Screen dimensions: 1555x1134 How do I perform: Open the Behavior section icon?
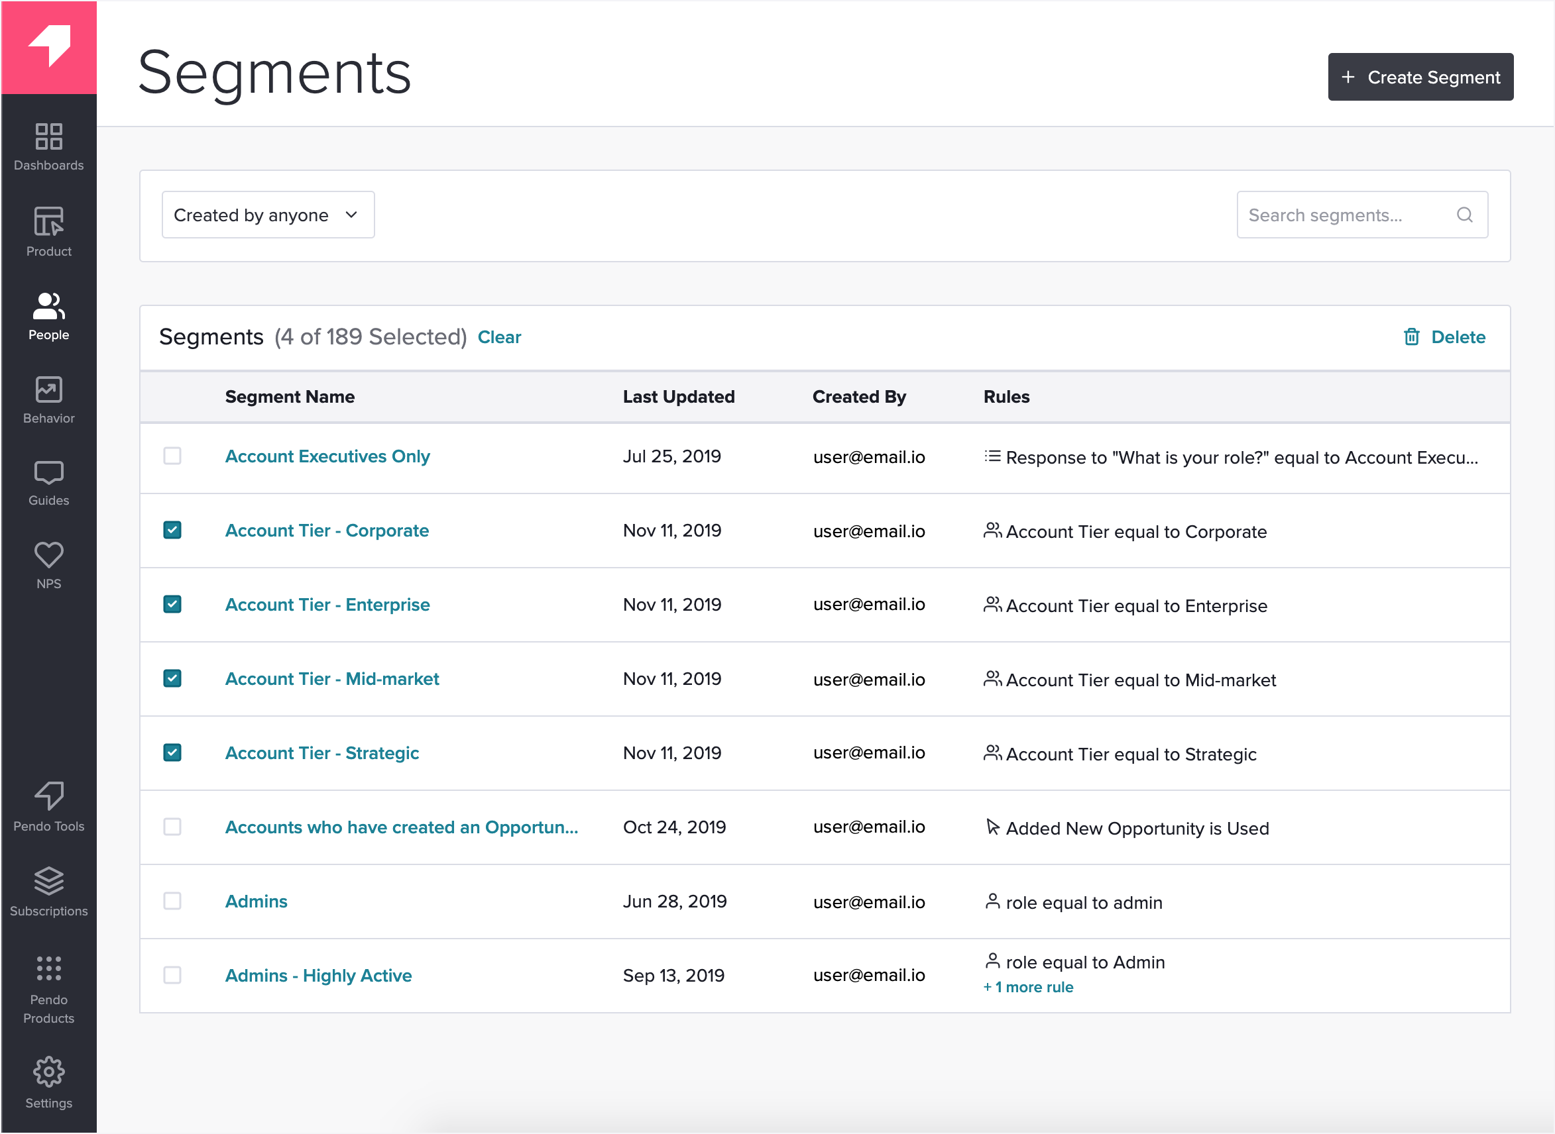(x=49, y=389)
